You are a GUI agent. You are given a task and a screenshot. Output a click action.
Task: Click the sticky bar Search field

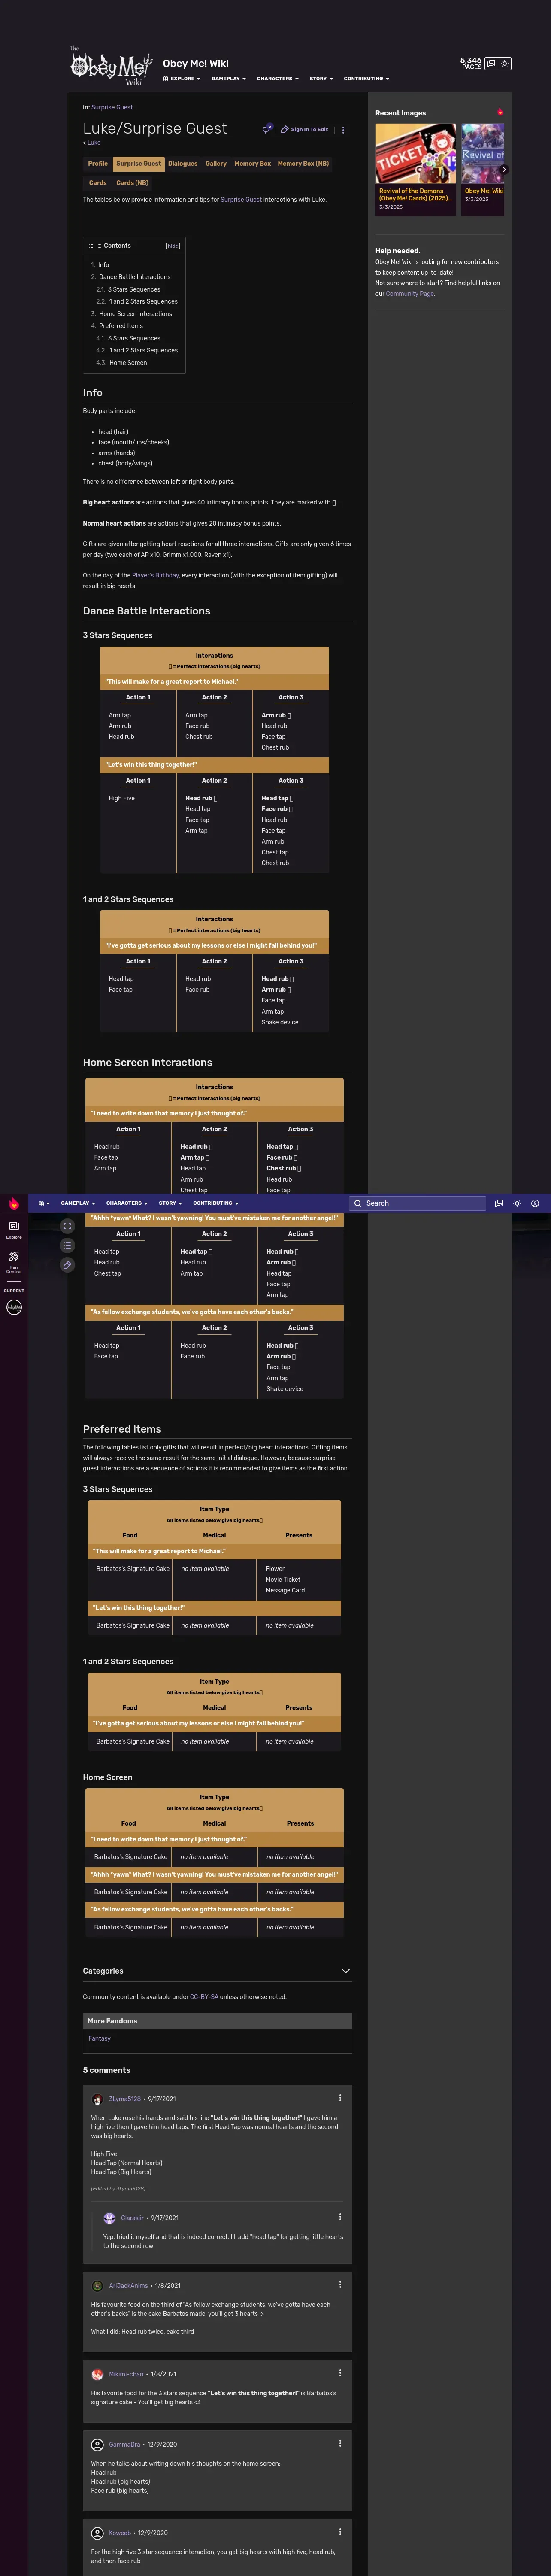pos(417,1203)
